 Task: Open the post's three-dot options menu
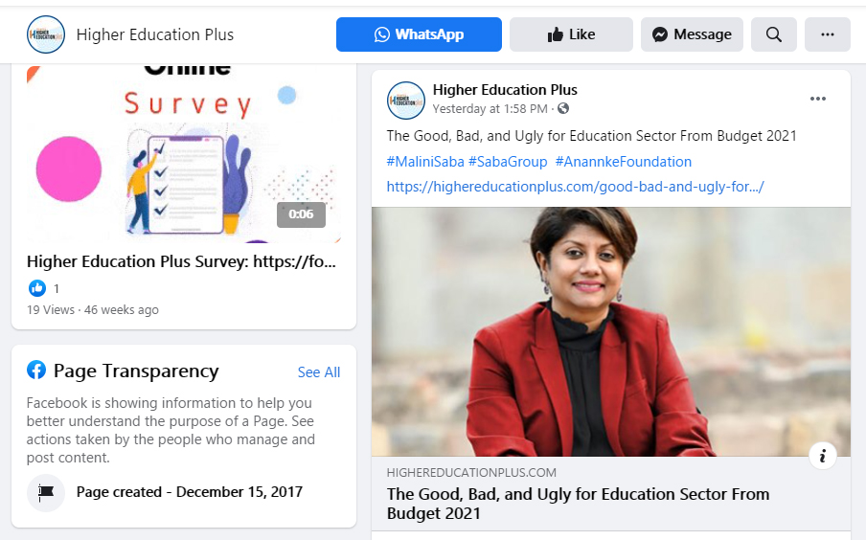click(x=818, y=99)
